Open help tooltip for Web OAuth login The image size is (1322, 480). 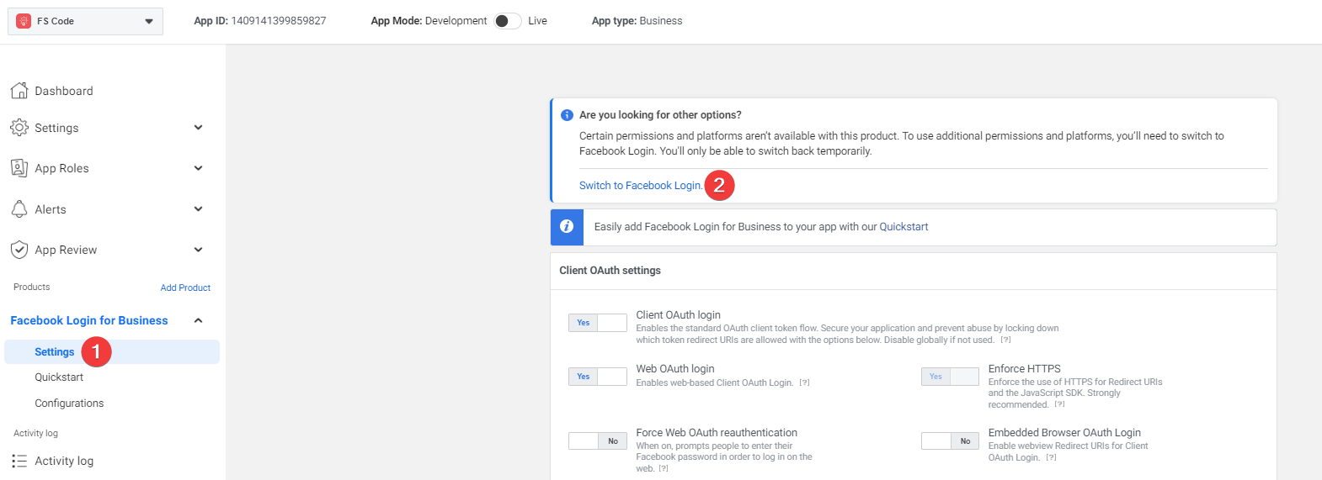pos(804,383)
